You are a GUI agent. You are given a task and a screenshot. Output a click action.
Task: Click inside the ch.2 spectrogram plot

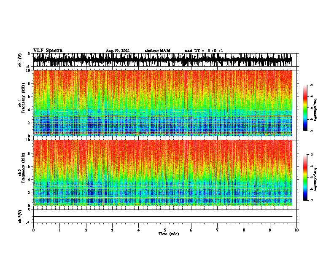tap(163, 173)
